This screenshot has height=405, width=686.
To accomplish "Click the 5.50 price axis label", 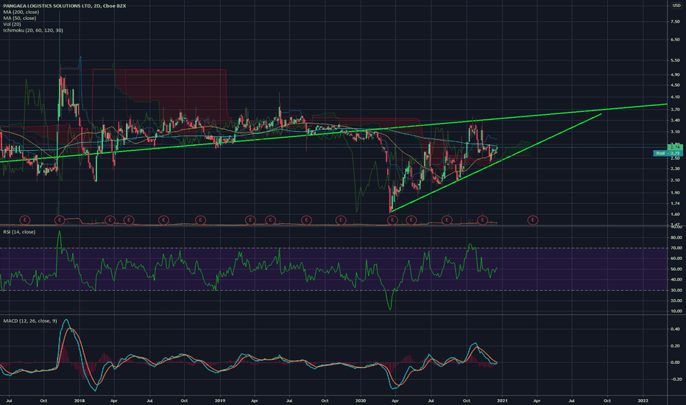I will [675, 60].
